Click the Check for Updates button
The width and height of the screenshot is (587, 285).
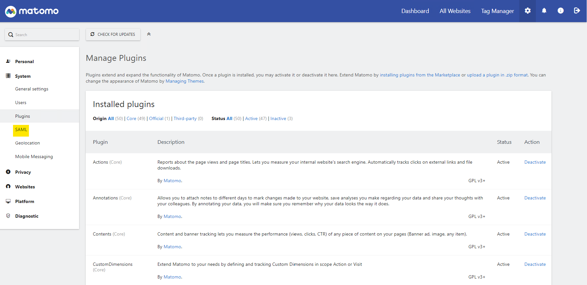pos(113,34)
